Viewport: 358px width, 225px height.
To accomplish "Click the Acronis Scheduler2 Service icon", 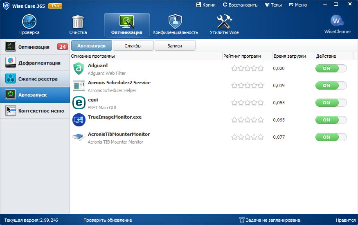I will [x=79, y=86].
